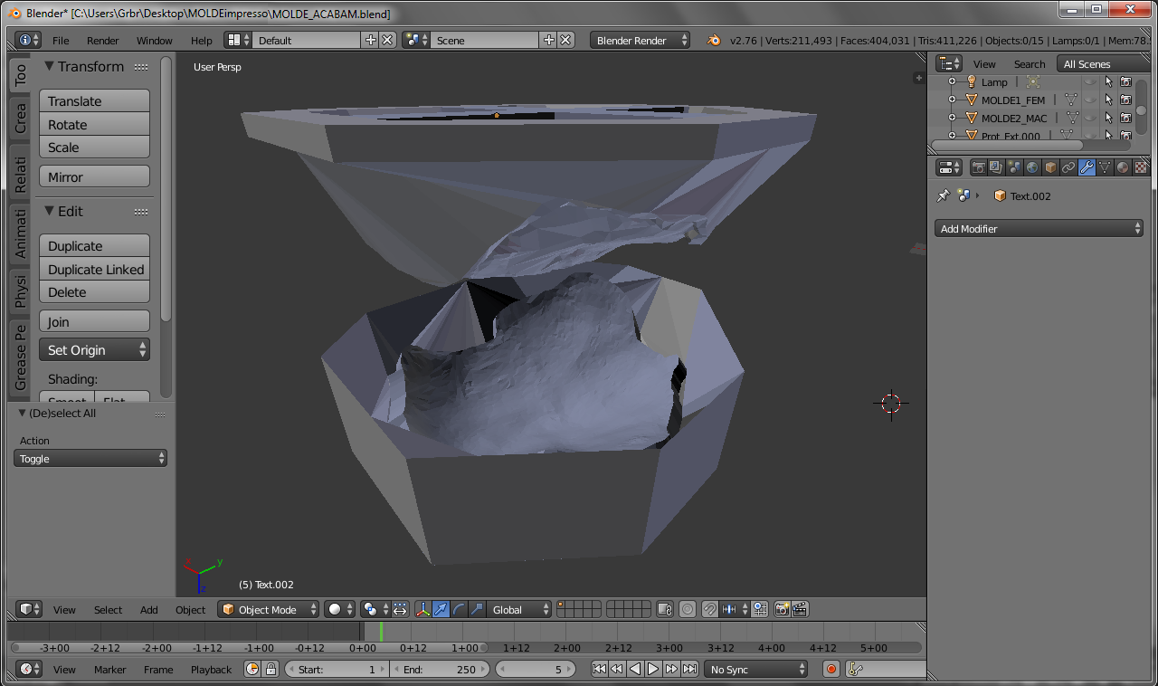Click the current frame field showing 5
This screenshot has width=1158, height=686.
tap(536, 669)
